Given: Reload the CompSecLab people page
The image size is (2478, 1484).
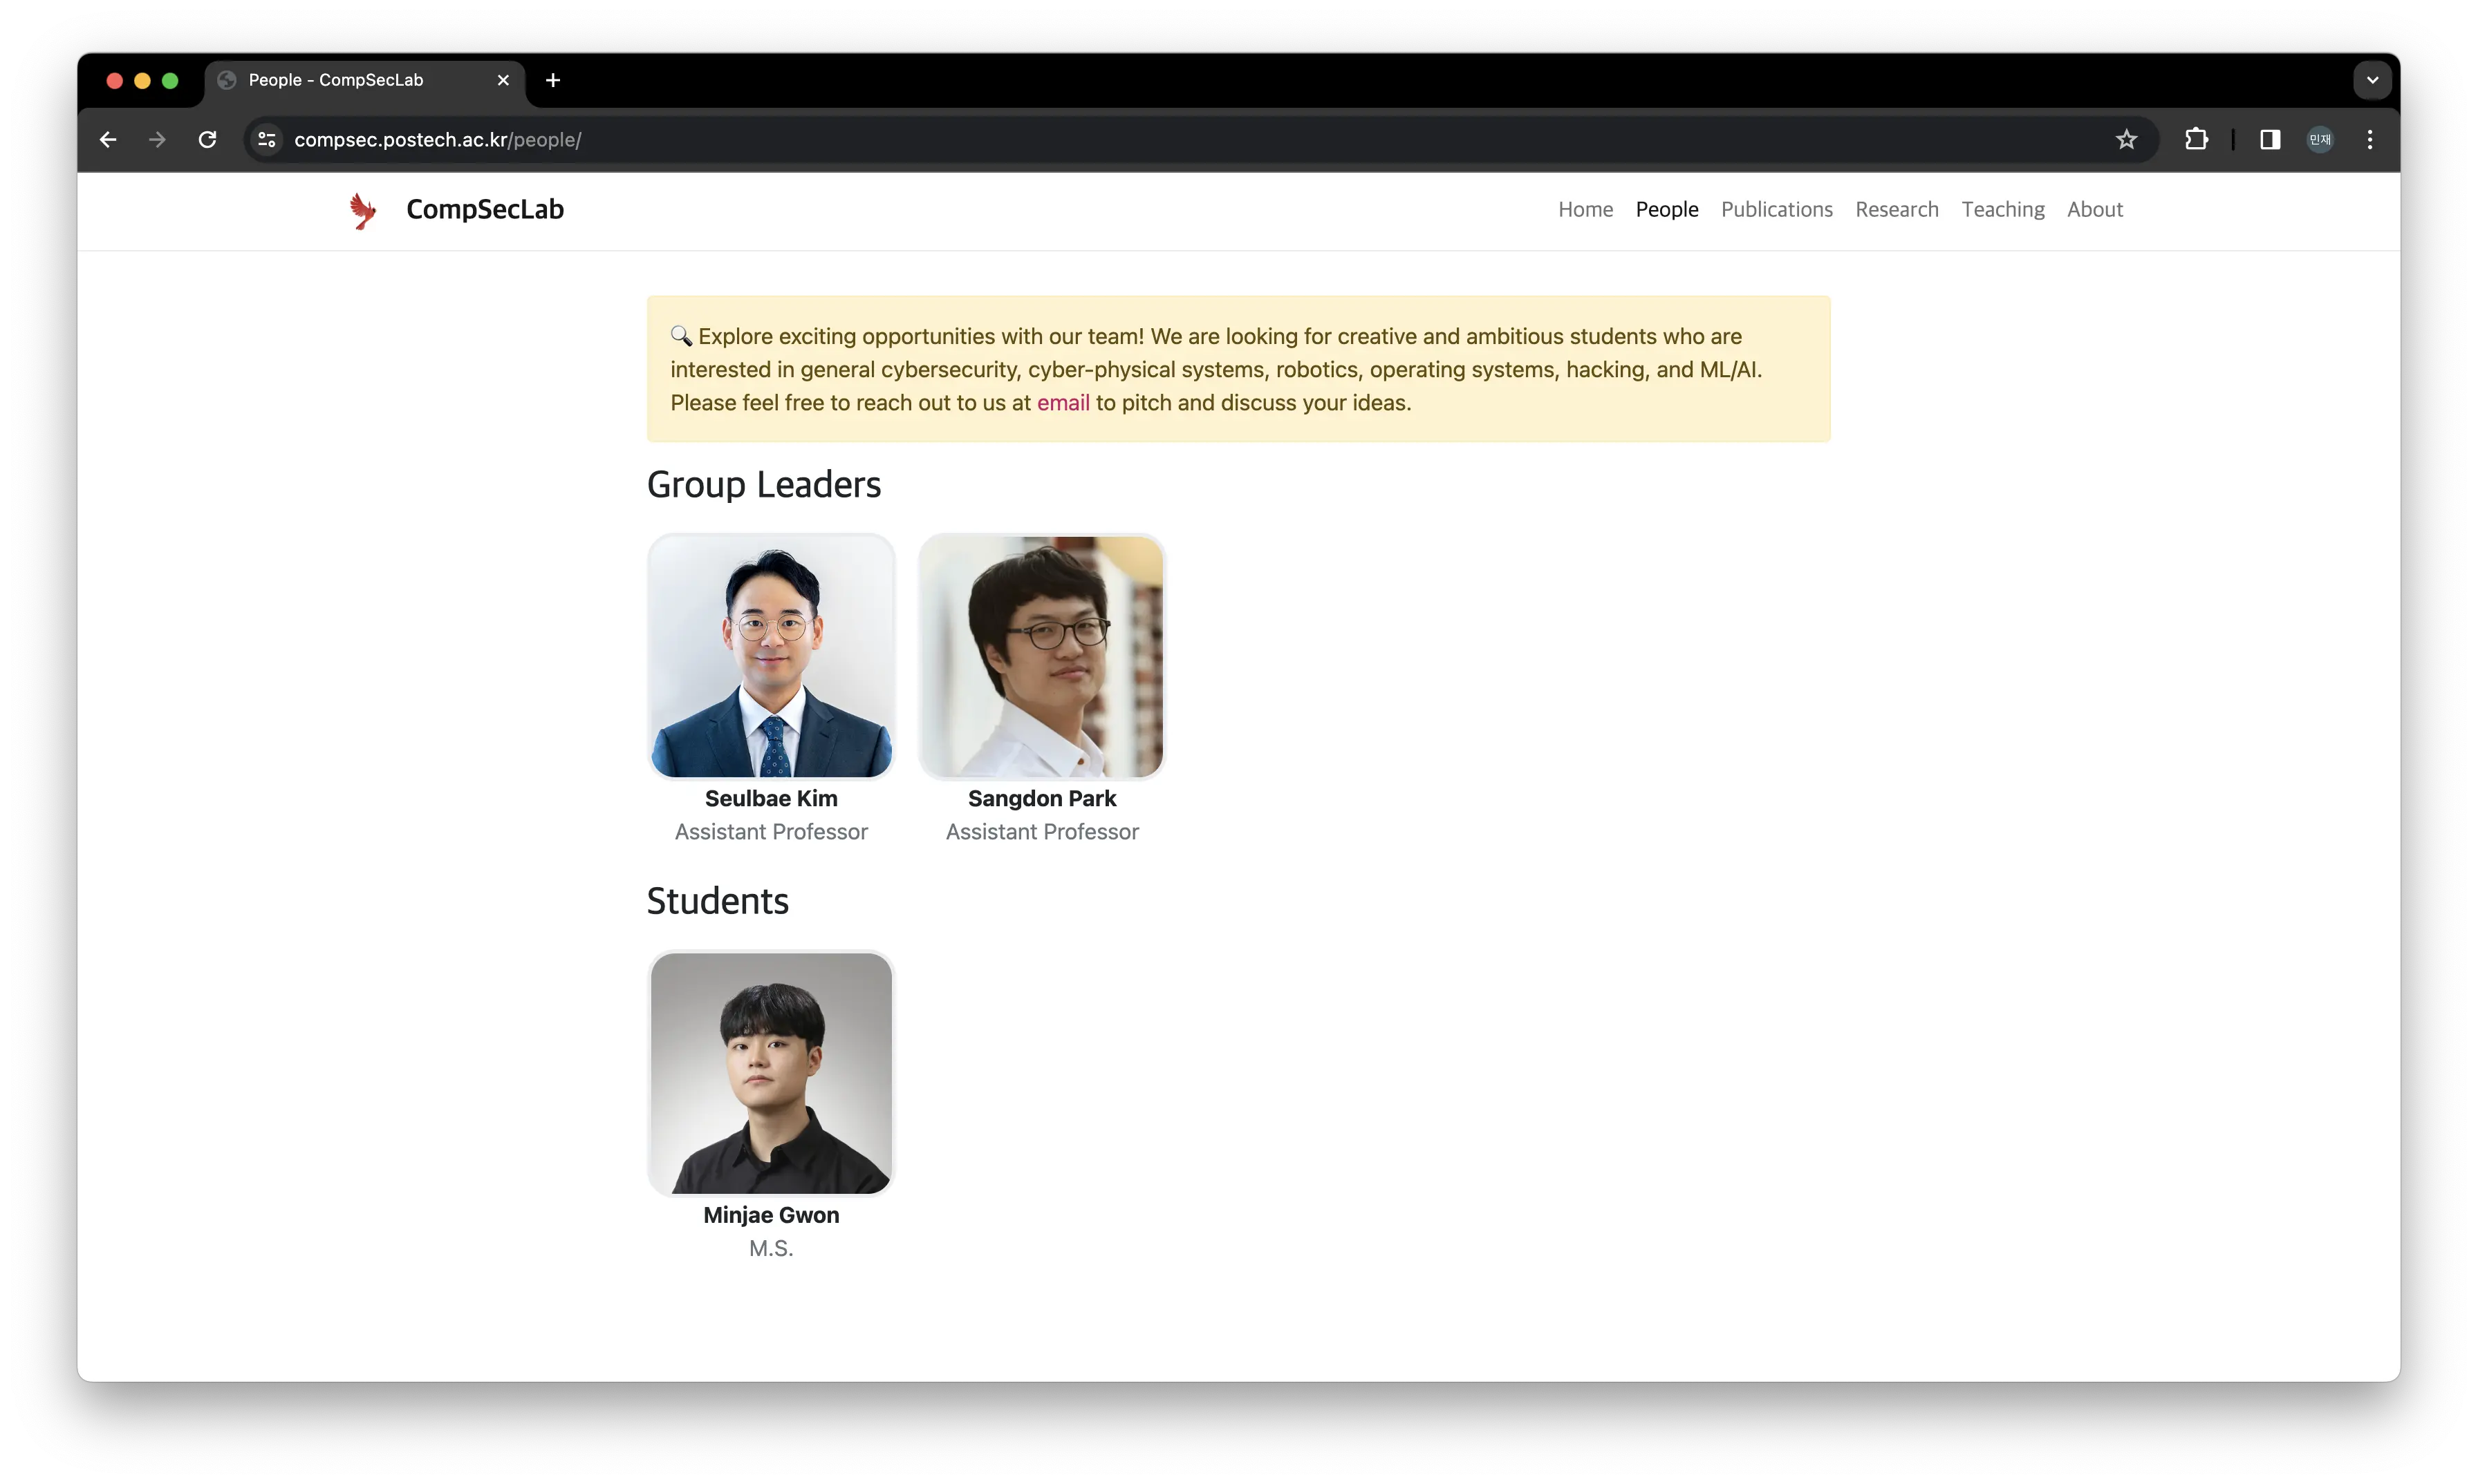Looking at the screenshot, I should click(207, 140).
